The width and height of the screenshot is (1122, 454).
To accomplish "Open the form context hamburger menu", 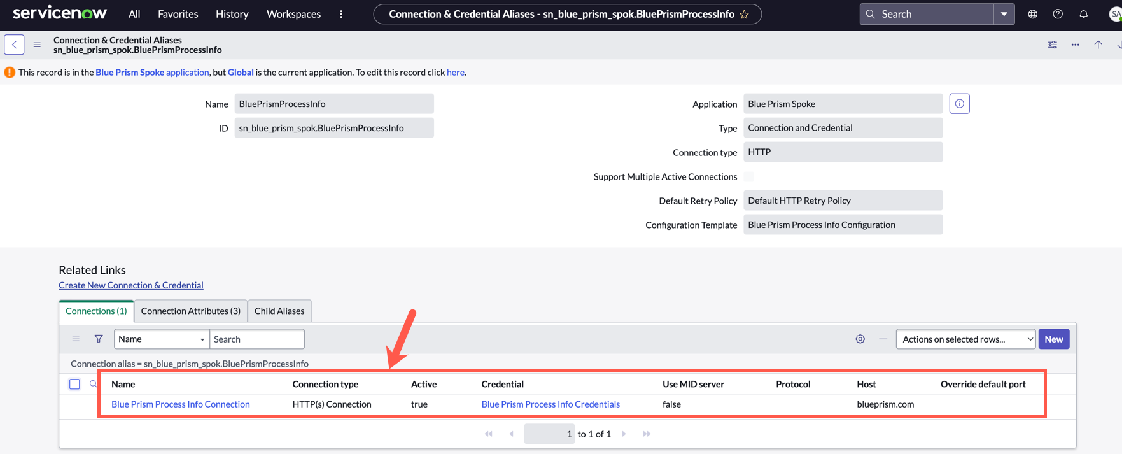I will pyautogui.click(x=37, y=45).
